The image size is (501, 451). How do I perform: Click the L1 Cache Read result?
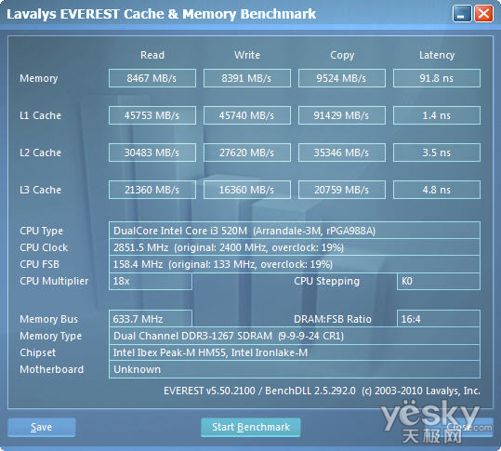click(152, 115)
